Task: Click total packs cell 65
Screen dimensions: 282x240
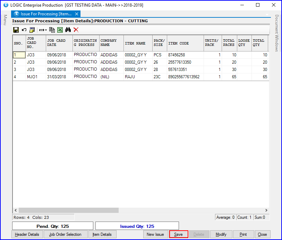Action: tap(230, 77)
